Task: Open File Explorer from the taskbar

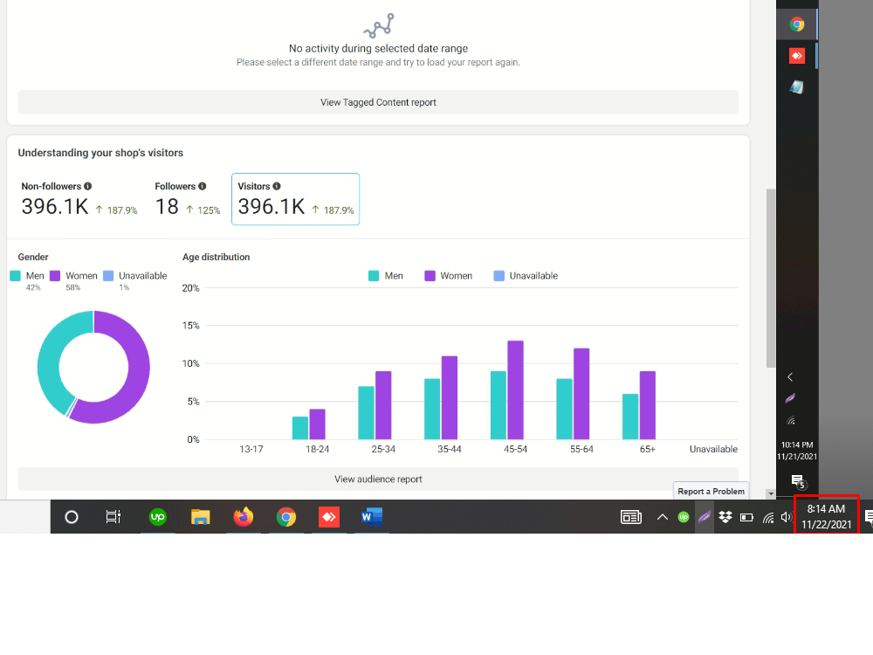Action: click(201, 517)
